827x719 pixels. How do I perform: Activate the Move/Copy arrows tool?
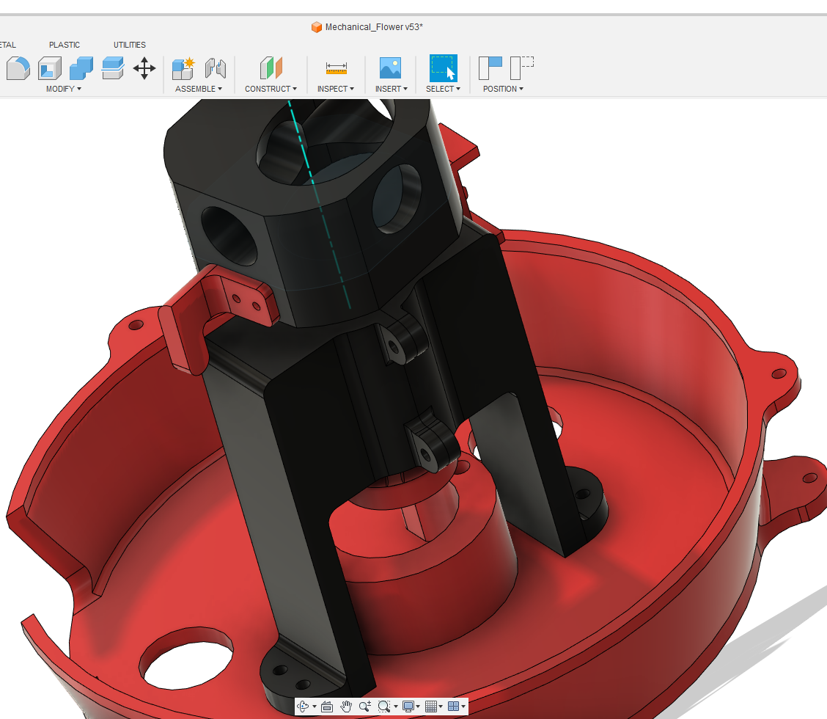click(144, 68)
